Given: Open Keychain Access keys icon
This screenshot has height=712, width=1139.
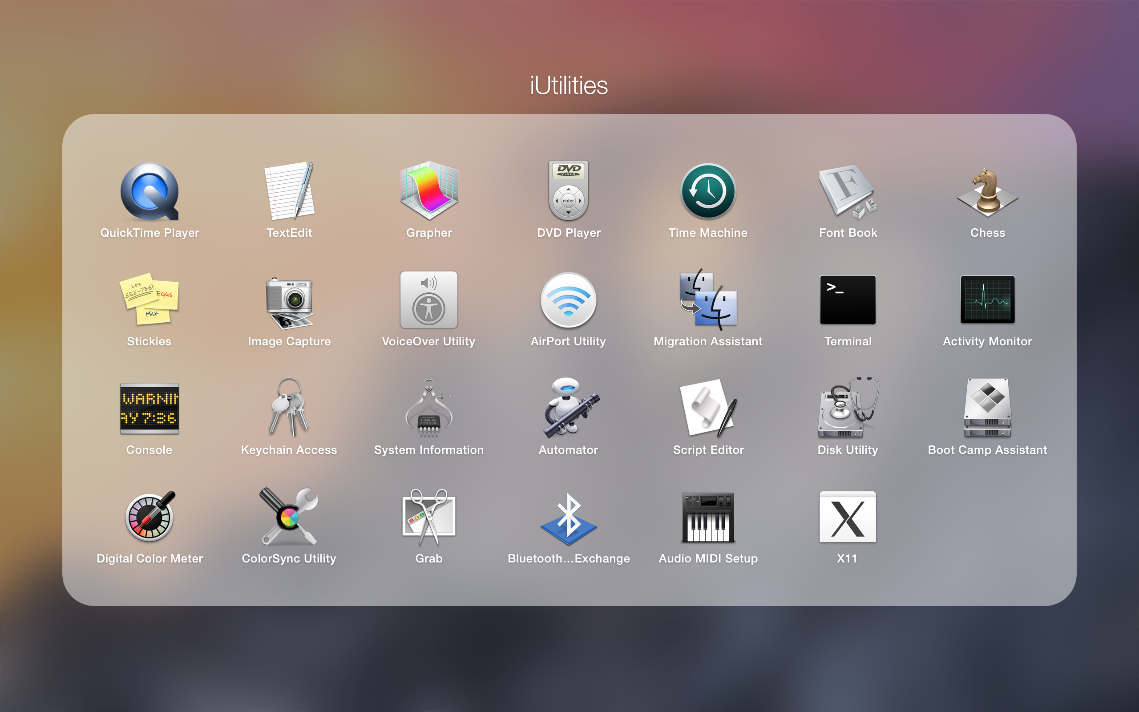Looking at the screenshot, I should 290,407.
